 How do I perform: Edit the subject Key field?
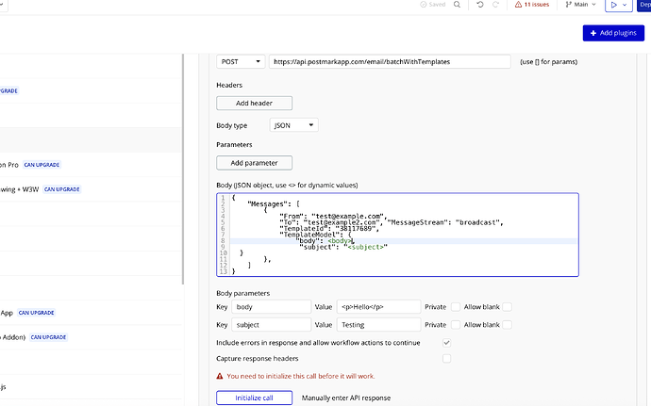point(271,325)
